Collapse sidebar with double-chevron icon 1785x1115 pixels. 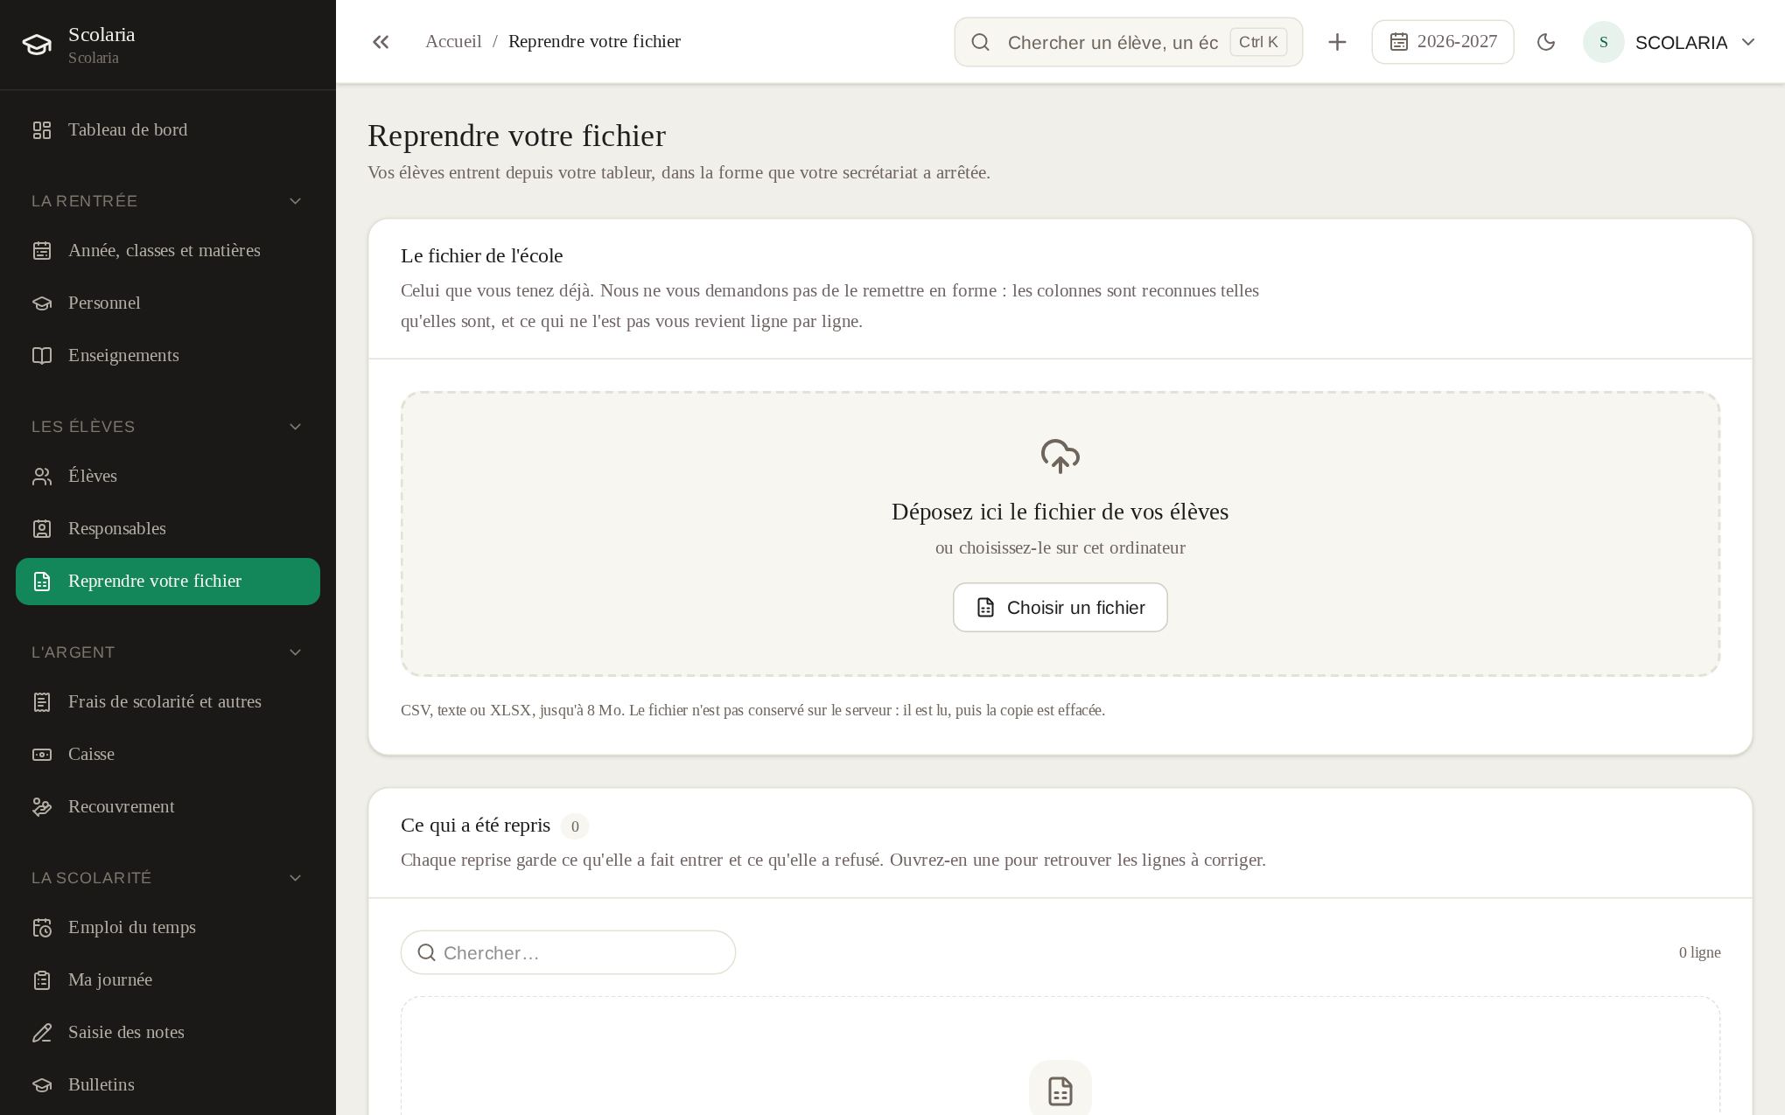tap(381, 42)
